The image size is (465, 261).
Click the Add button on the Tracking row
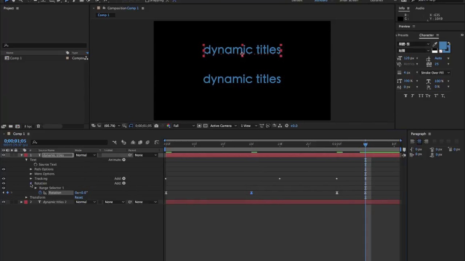pos(124,179)
